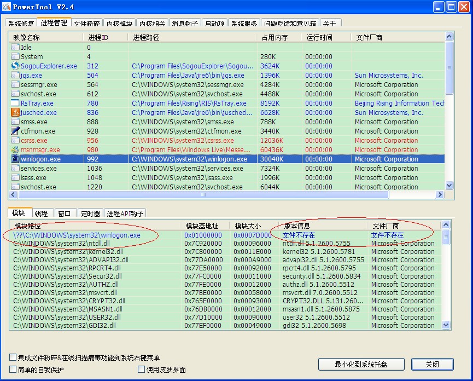Click the csrss.exe process icon
The height and width of the screenshot is (381, 473).
15,140
